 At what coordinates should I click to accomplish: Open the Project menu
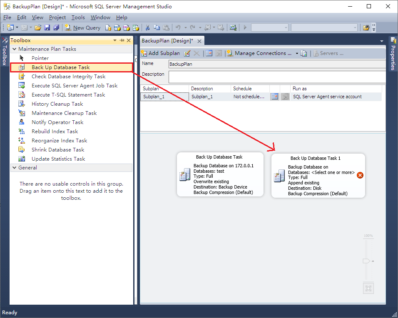coord(57,17)
